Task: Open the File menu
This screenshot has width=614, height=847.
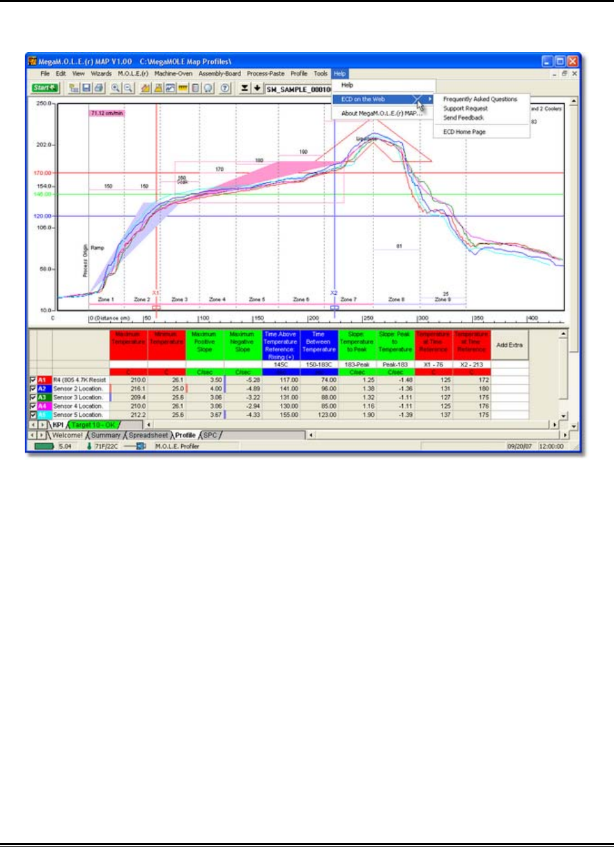Action: (45, 74)
